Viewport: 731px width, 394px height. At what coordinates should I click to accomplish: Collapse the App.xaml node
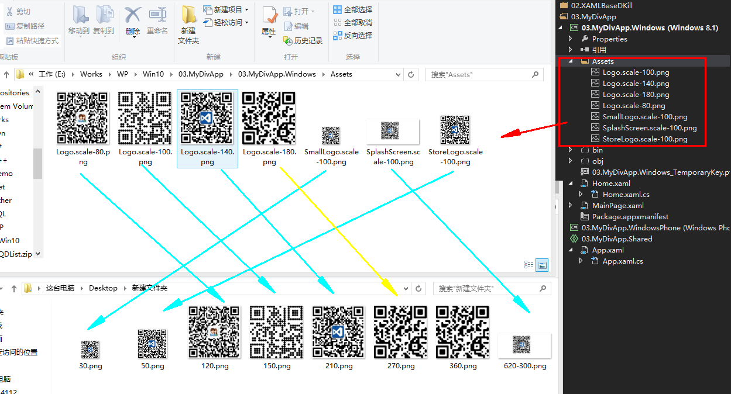pyautogui.click(x=571, y=250)
